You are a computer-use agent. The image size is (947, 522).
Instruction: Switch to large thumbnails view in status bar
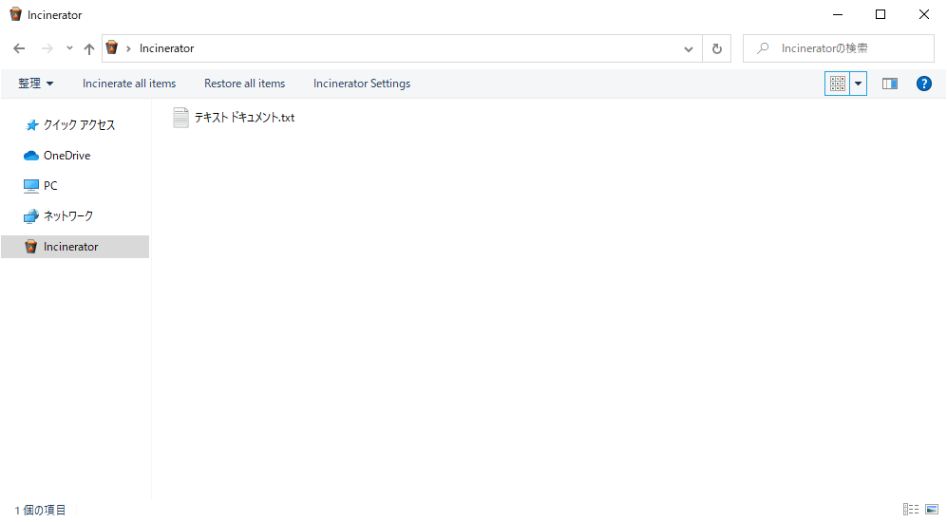coord(932,510)
